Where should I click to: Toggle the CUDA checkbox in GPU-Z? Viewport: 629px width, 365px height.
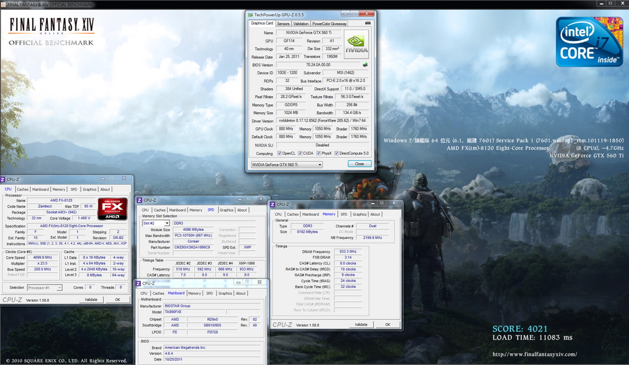(300, 153)
